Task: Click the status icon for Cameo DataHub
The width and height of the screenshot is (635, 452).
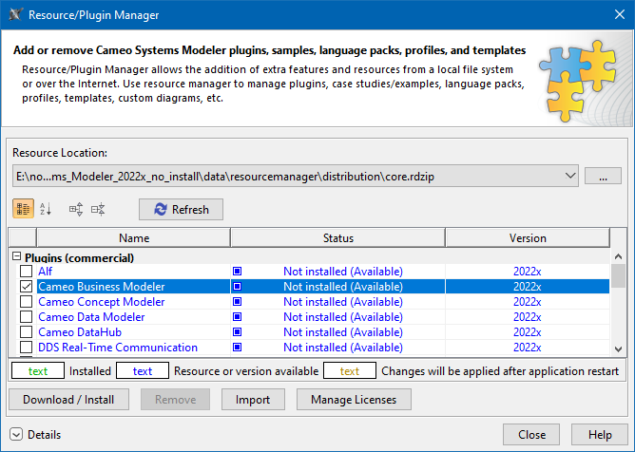Action: coord(238,332)
